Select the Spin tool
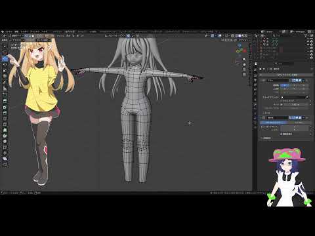This screenshot has height=236, width=315. [x=5, y=136]
